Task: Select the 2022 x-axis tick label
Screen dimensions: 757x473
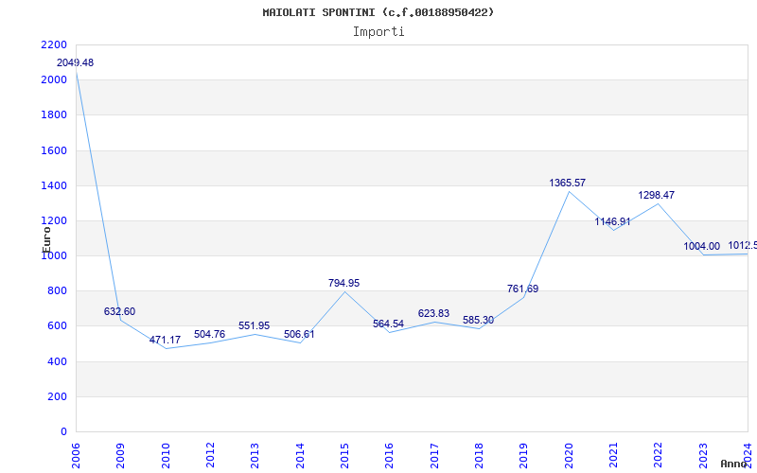Action: [x=658, y=454]
